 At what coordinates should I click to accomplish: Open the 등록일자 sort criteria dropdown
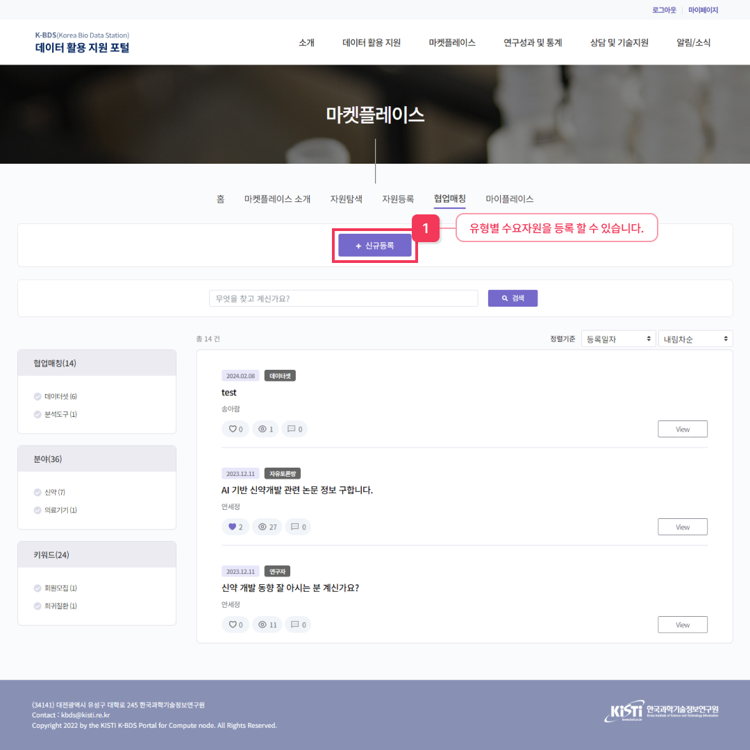pos(617,338)
